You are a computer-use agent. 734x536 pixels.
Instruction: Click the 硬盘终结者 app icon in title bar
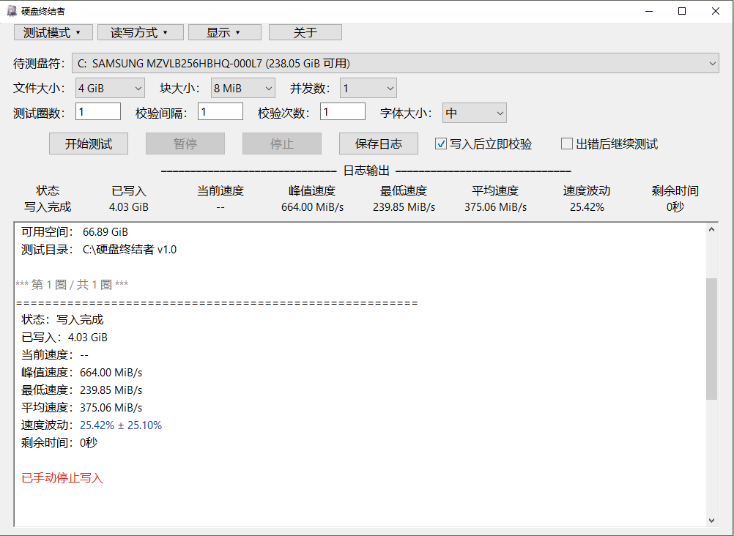(x=11, y=11)
